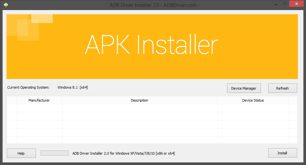Select the 'Windows 8.1 [x64]' text
The image size is (306, 165).
(73, 87)
